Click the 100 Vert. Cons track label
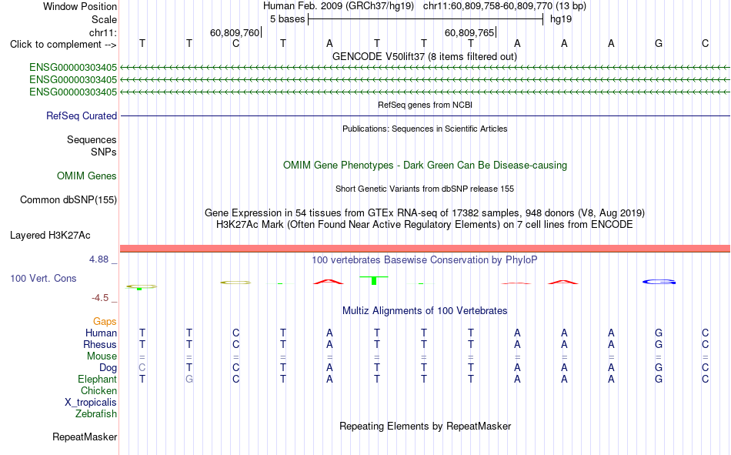 point(43,278)
